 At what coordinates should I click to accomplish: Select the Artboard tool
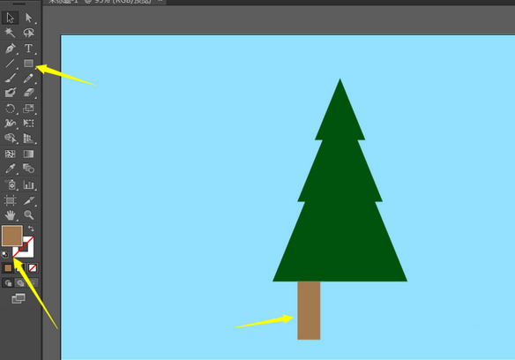click(11, 200)
